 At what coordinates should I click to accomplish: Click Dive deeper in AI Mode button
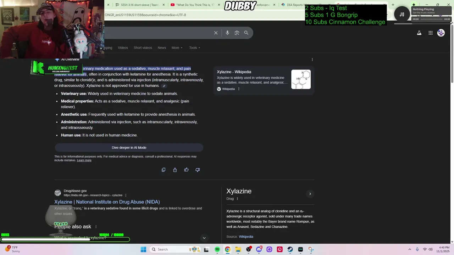[129, 148]
